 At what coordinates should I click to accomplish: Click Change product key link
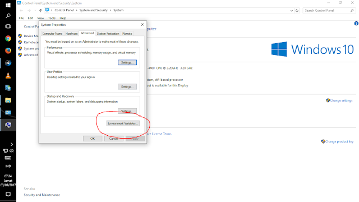(x=339, y=141)
